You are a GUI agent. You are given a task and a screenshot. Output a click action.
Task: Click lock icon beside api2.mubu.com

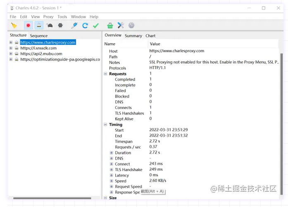(x=17, y=54)
